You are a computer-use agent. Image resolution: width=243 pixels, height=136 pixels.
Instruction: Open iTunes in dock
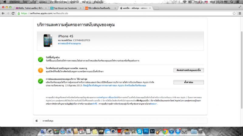point(171,131)
